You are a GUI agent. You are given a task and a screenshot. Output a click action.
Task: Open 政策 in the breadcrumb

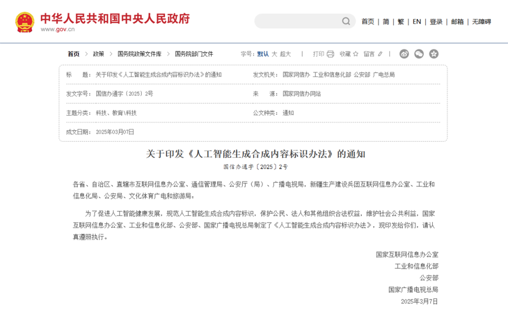point(99,54)
